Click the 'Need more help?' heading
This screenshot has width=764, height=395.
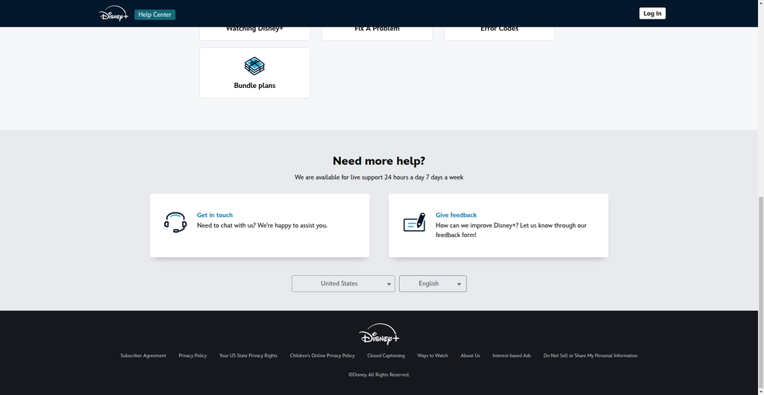pyautogui.click(x=379, y=161)
